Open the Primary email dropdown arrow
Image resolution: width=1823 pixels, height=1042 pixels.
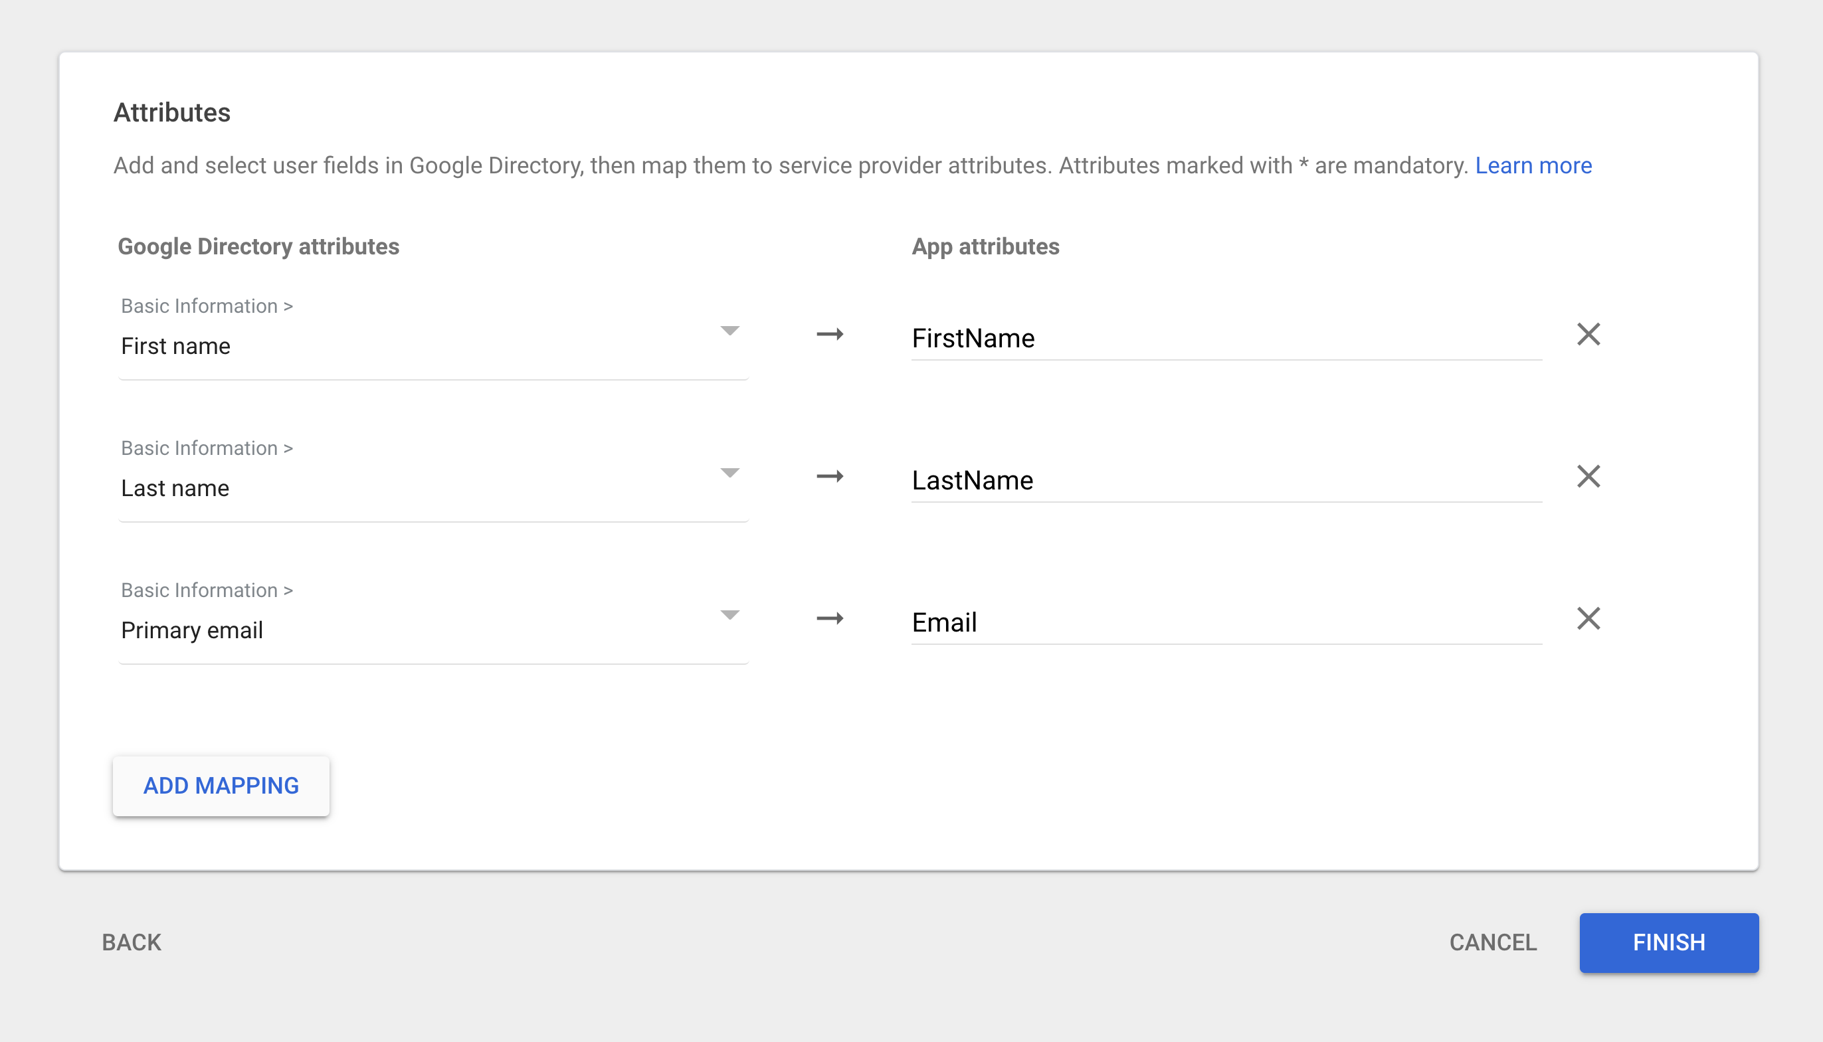point(729,615)
